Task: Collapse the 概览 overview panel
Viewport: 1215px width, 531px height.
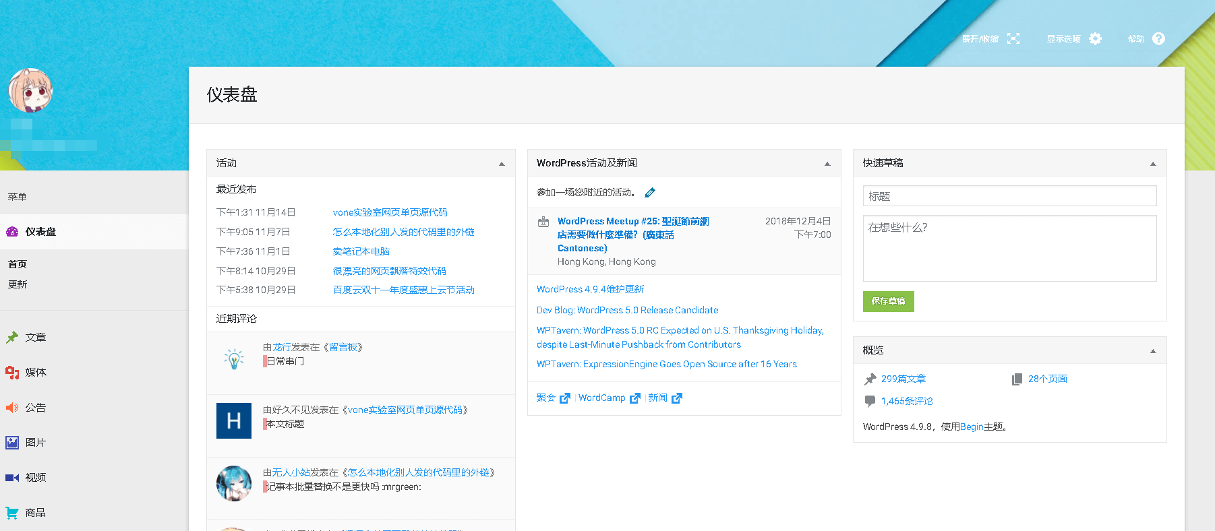Action: tap(1152, 351)
